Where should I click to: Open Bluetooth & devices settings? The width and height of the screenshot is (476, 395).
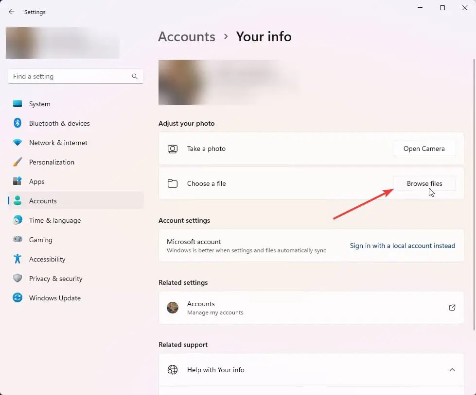click(76, 123)
